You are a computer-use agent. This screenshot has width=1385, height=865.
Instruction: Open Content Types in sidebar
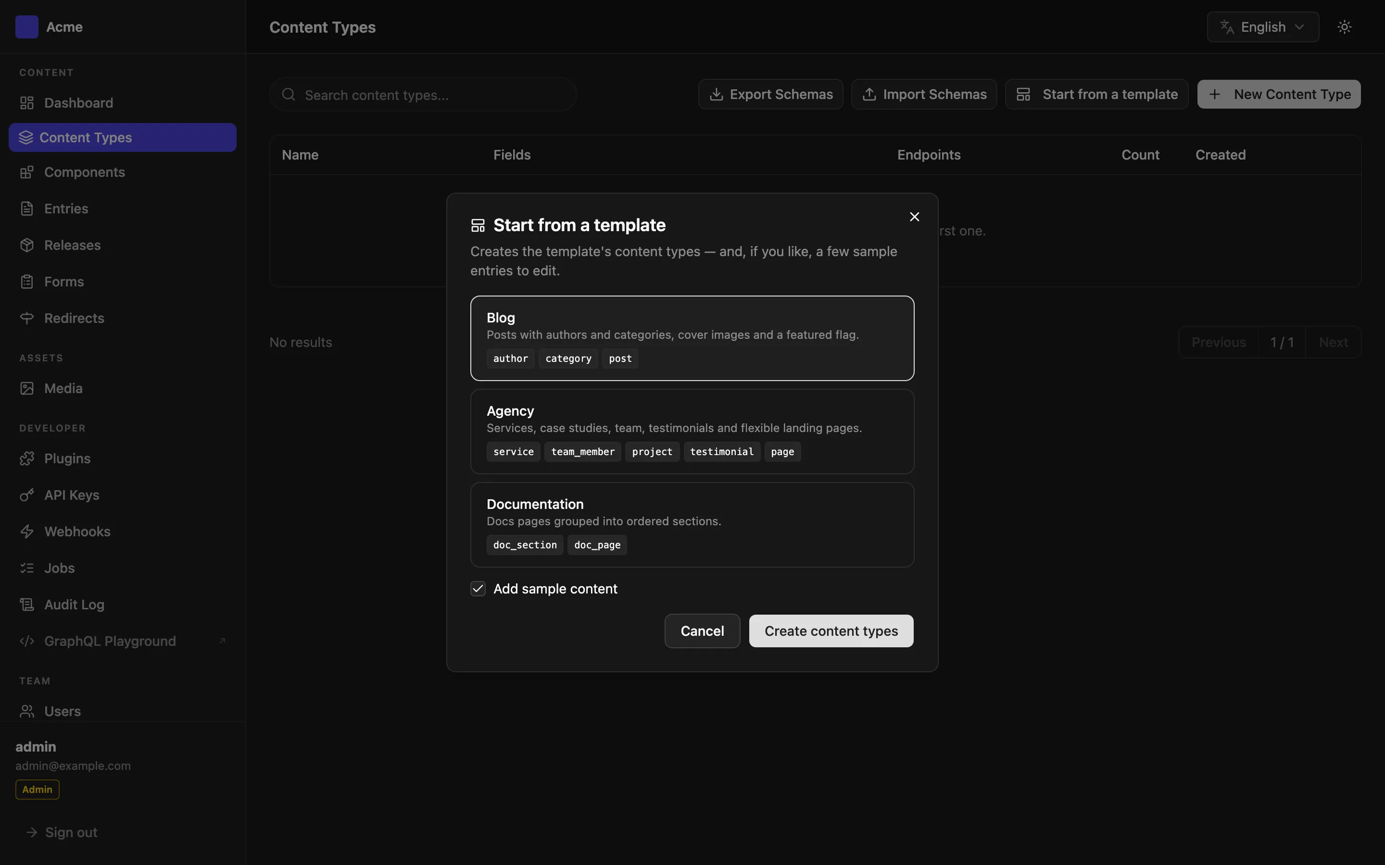[123, 137]
